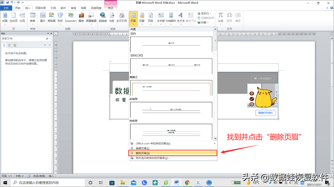Open the Table (表格) insert button
This screenshot has width=334, height=187.
(32, 18)
